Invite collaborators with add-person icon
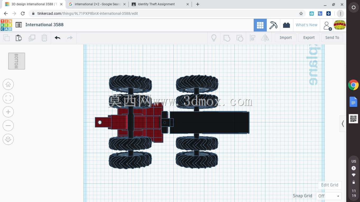The image size is (360, 202). coord(327,26)
